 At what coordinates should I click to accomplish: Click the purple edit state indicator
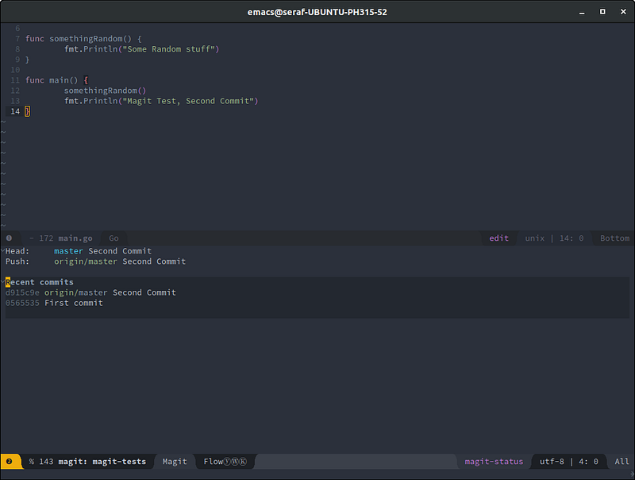click(498, 238)
